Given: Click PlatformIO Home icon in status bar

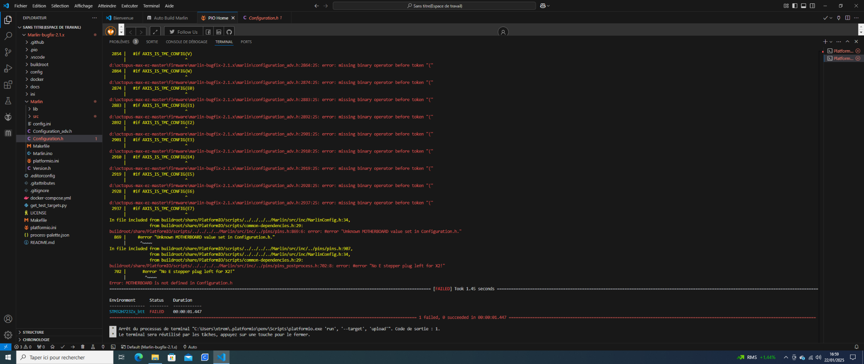Looking at the screenshot, I should point(52,347).
